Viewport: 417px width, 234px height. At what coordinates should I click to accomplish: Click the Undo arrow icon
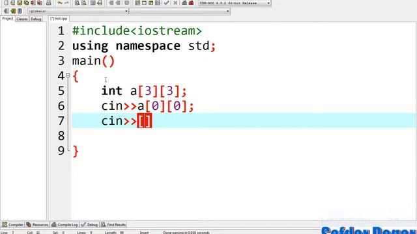(60, 3)
